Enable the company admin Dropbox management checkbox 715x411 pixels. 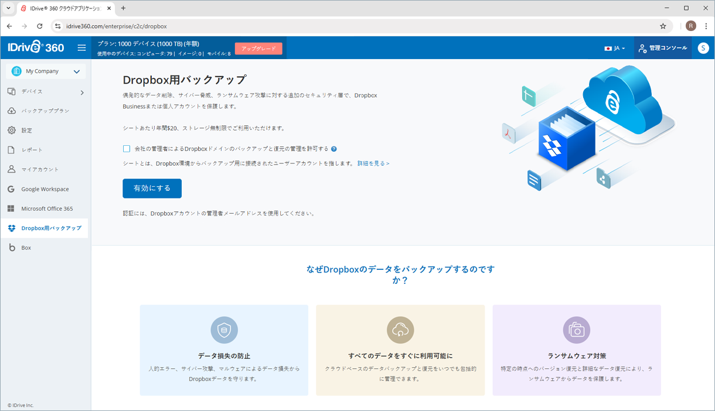[127, 149]
